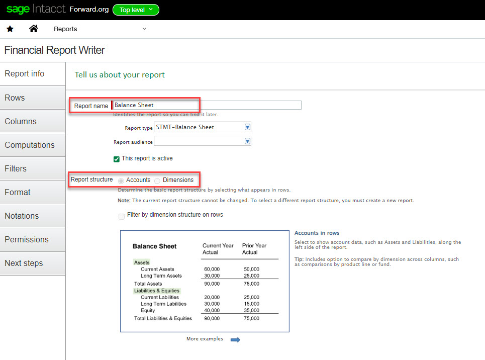This screenshot has width=485, height=360.
Task: Open the Report type dropdown
Action: [x=247, y=127]
